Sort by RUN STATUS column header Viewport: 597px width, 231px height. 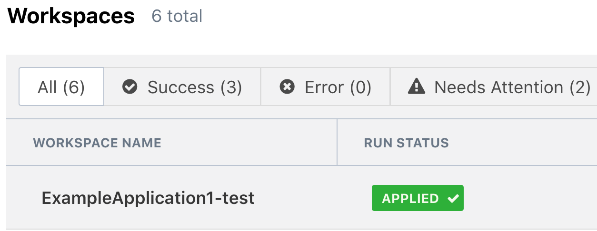(406, 143)
